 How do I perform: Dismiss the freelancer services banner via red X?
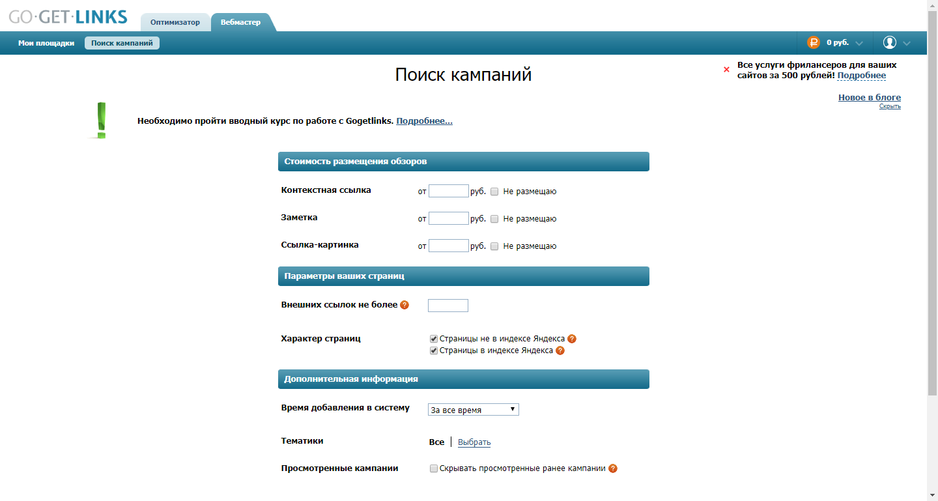click(x=726, y=70)
